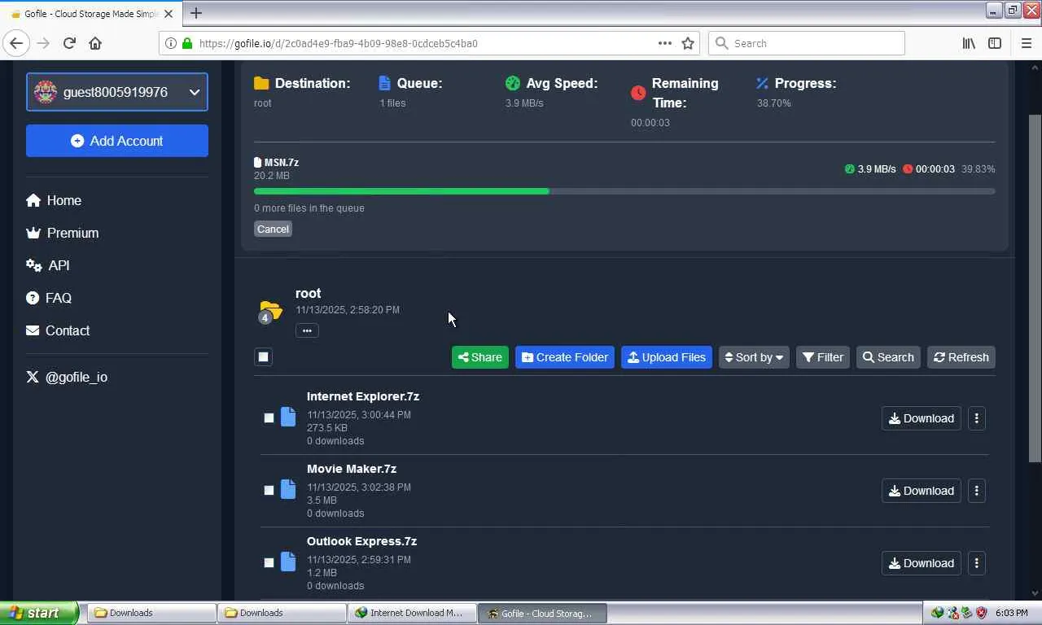The image size is (1042, 625).
Task: Click the scrollbar down arrow
Action: click(x=1035, y=593)
